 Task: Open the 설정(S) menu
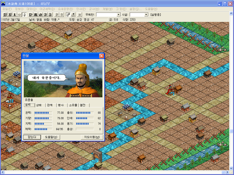click(x=136, y=9)
